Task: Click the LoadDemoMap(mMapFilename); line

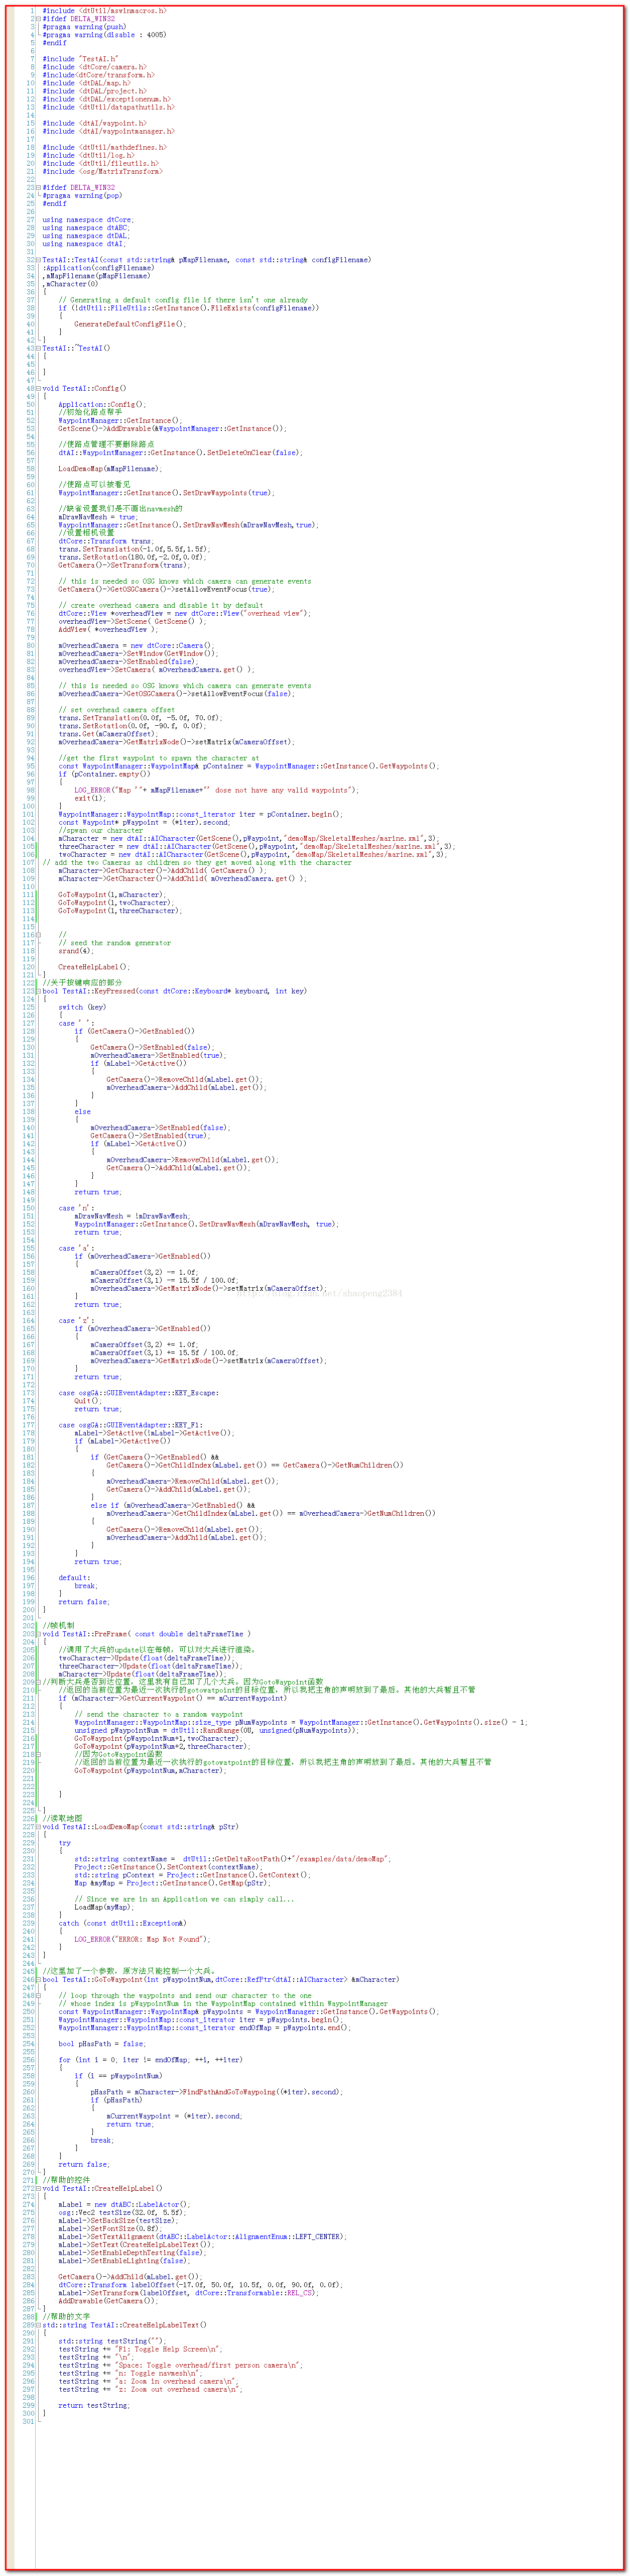Action: click(x=110, y=468)
